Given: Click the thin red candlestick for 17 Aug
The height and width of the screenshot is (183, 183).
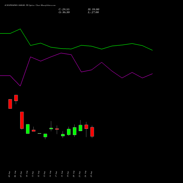Looking at the screenshot, I should [x=57, y=129].
